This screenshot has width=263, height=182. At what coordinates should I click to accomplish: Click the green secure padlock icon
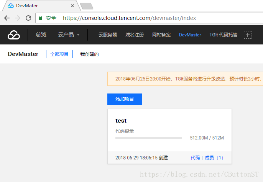[x=41, y=18]
